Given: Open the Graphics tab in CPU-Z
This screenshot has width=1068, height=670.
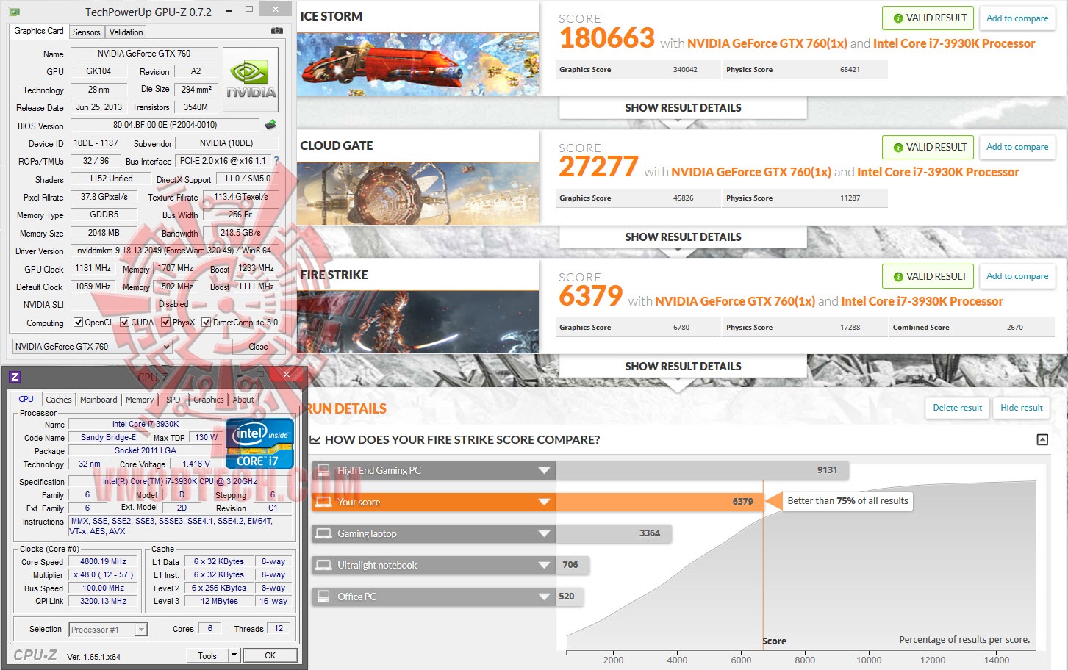Looking at the screenshot, I should tap(209, 400).
